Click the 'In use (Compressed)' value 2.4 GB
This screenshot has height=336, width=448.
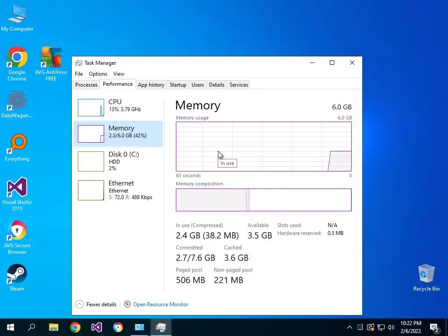(207, 235)
